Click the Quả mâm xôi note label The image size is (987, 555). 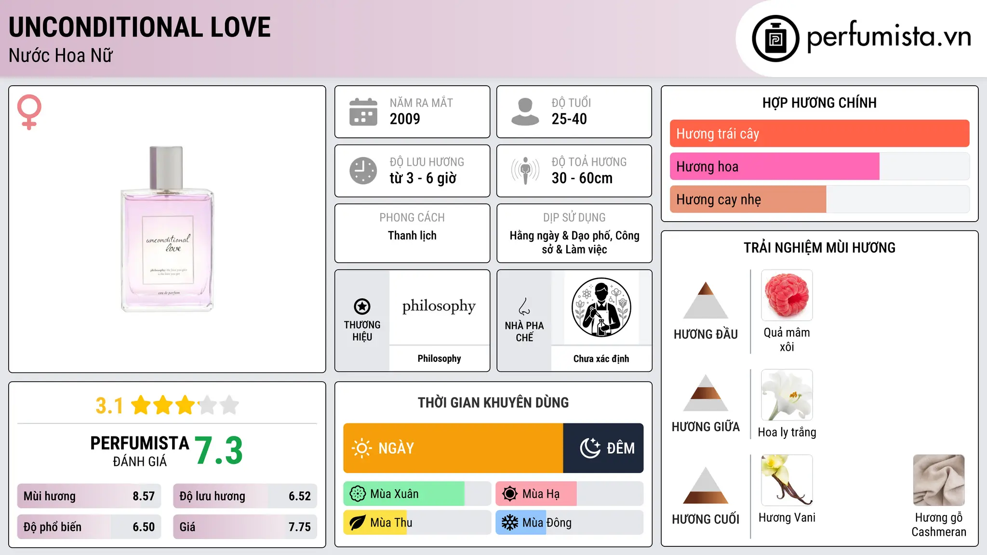coord(787,340)
